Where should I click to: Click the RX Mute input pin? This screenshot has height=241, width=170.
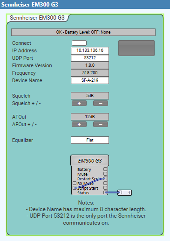point(75,183)
